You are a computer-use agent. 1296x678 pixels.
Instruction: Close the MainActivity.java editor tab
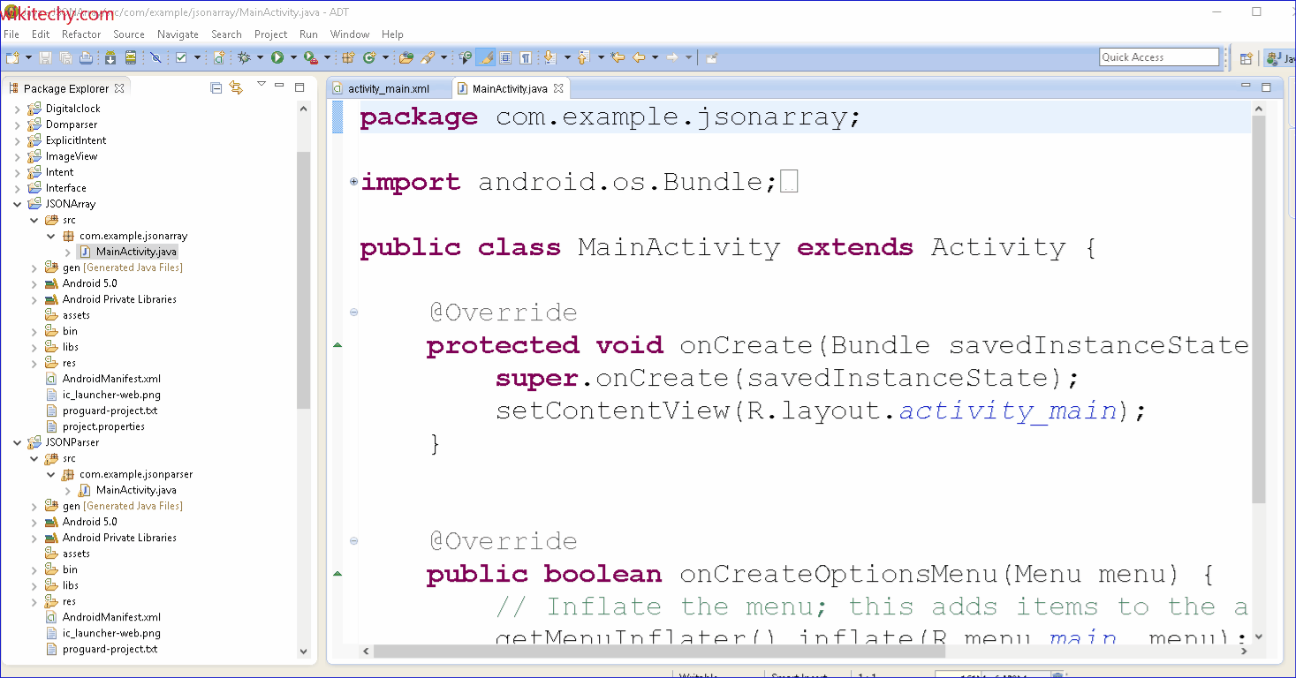[x=558, y=88]
